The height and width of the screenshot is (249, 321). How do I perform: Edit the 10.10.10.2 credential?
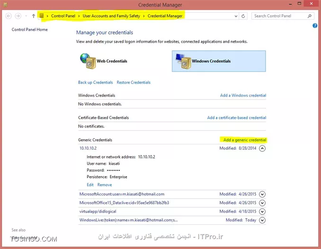click(x=90, y=185)
